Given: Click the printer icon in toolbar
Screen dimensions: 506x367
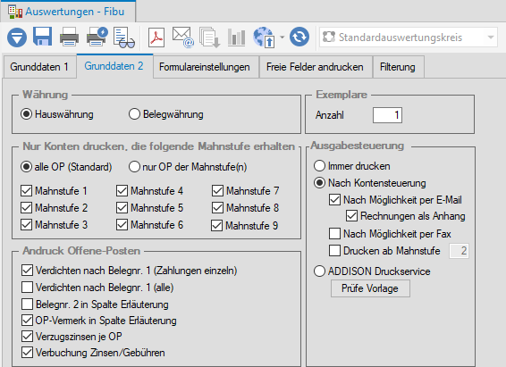Looking at the screenshot, I should (x=69, y=37).
